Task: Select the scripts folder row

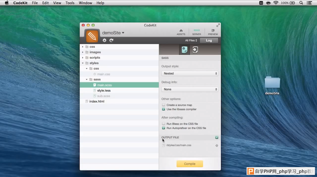Action: (x=119, y=58)
